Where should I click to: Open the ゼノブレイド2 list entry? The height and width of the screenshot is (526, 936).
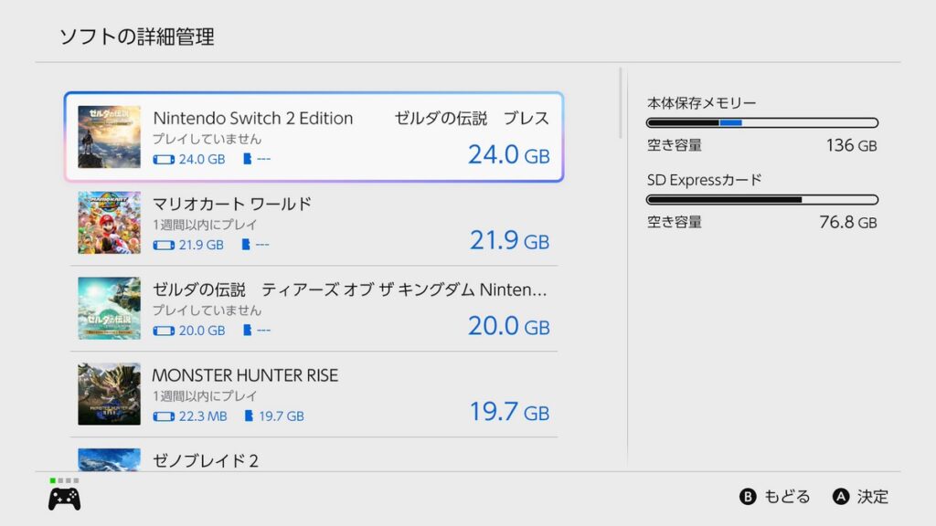click(x=314, y=458)
